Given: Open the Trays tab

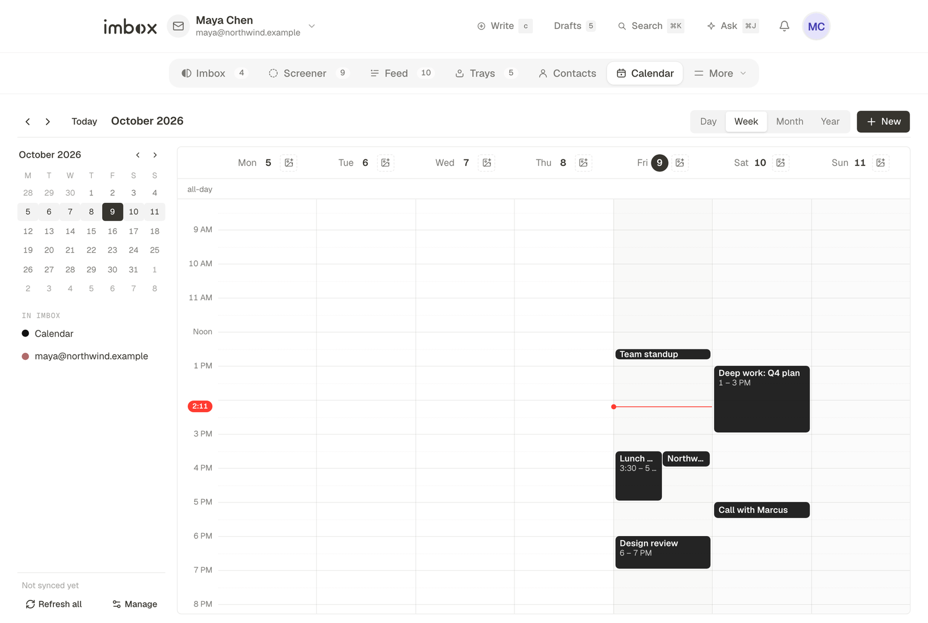Looking at the screenshot, I should pyautogui.click(x=485, y=74).
